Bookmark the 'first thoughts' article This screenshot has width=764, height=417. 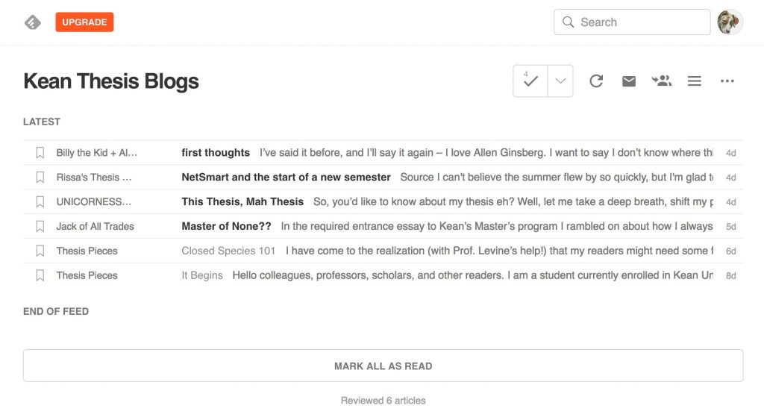40,153
